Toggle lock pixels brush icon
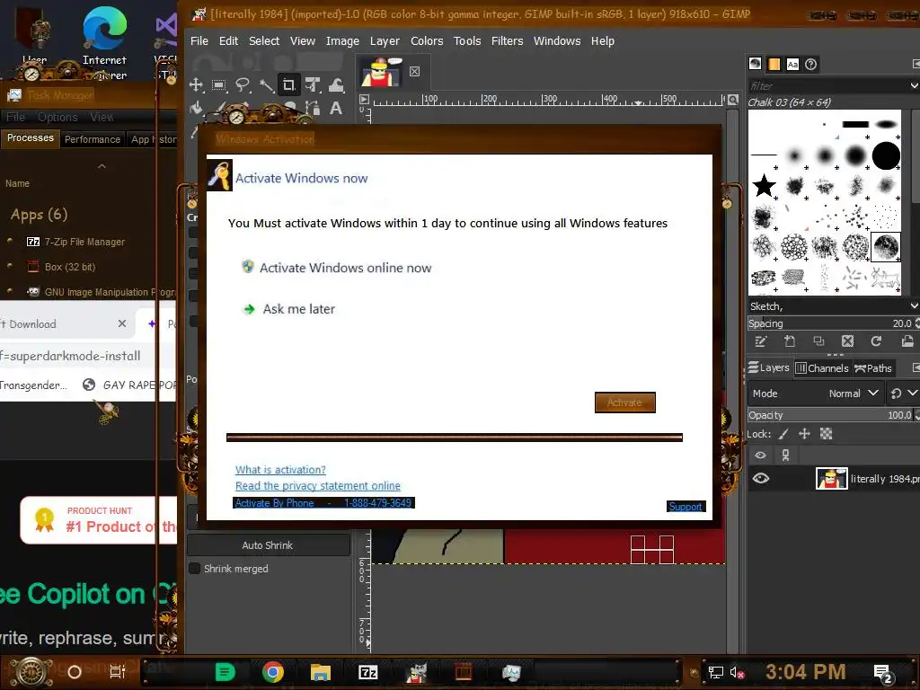Screen dimensions: 920x690 [783, 434]
